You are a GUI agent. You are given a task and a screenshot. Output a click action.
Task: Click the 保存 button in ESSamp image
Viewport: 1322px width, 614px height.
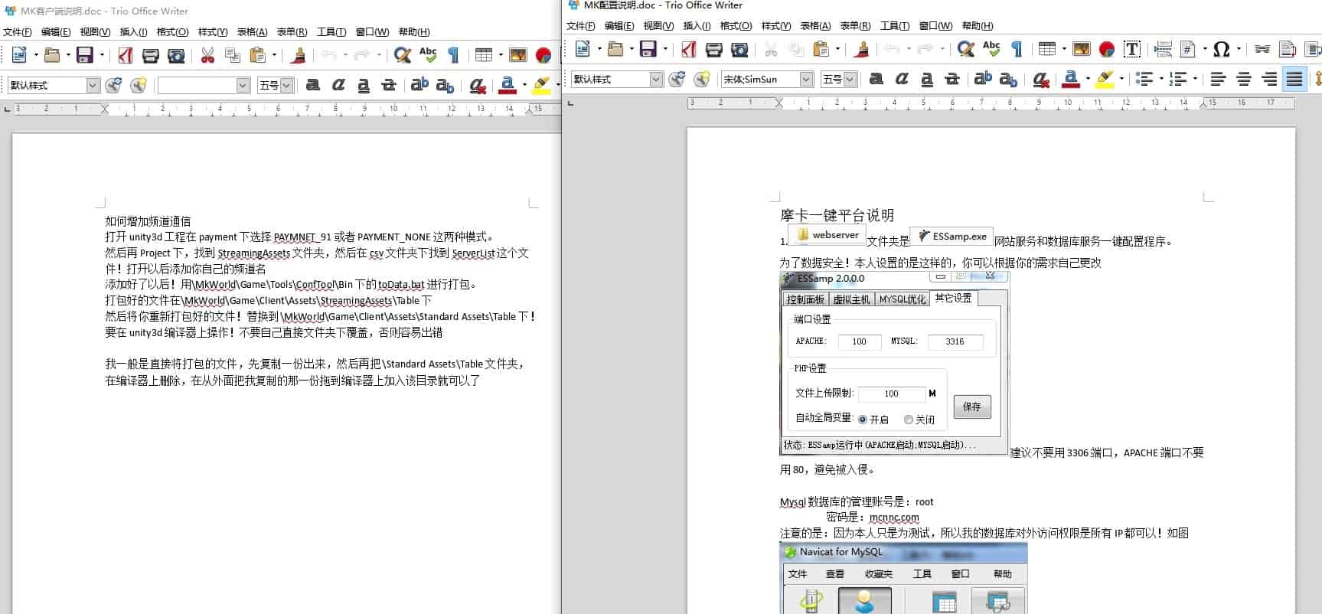[972, 407]
